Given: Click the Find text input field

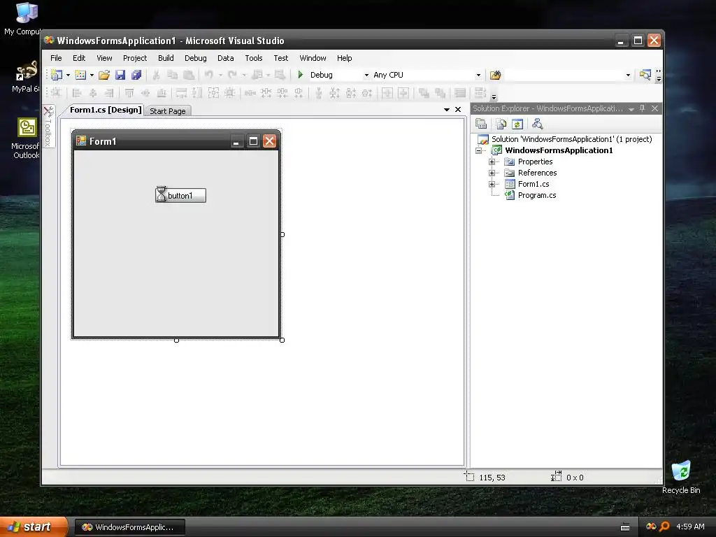Looking at the screenshot, I should [x=564, y=75].
